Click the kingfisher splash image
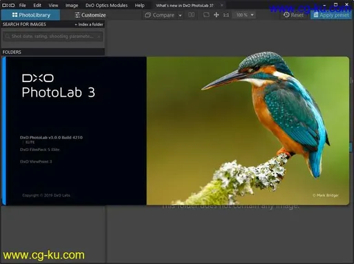This screenshot has height=264, width=354. [x=248, y=130]
